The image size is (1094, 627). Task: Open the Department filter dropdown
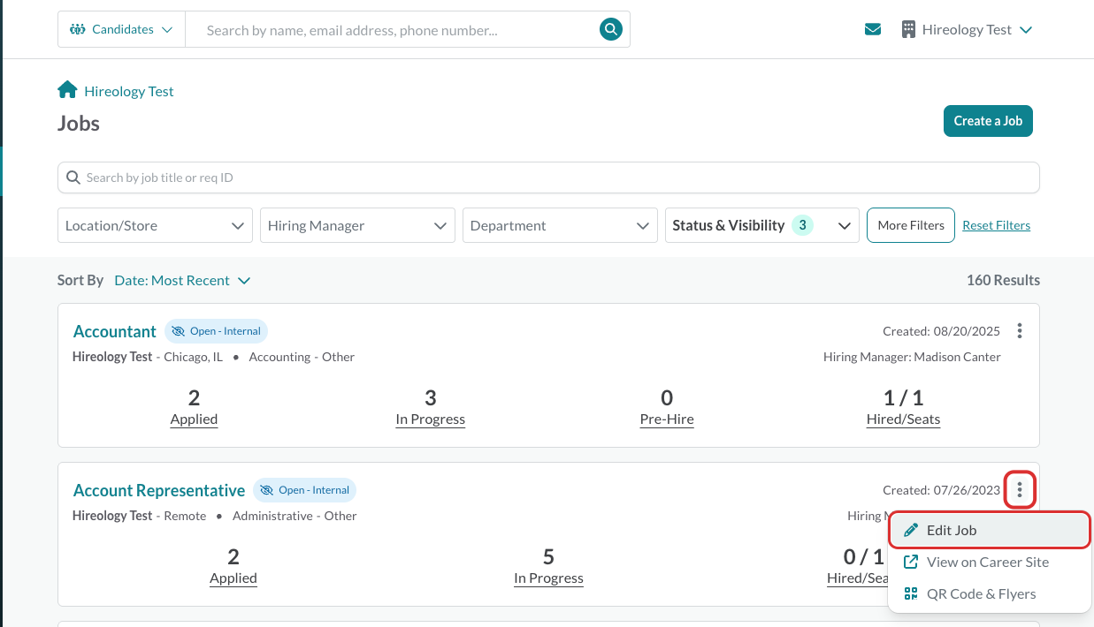click(560, 225)
